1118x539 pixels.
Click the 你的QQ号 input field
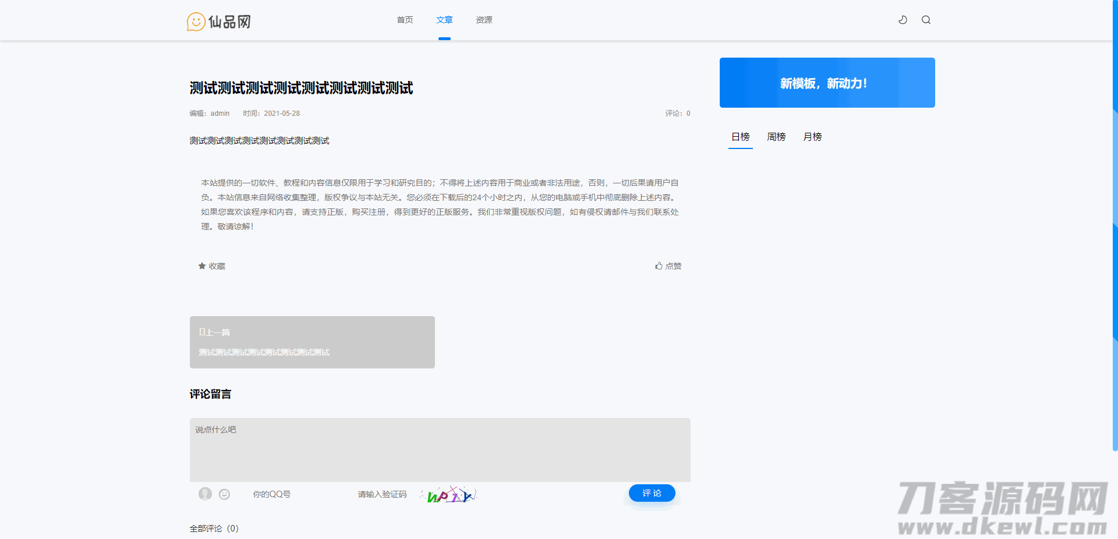pos(291,494)
